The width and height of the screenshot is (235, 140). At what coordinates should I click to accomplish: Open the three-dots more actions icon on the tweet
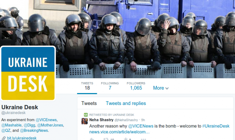[x=143, y=139]
